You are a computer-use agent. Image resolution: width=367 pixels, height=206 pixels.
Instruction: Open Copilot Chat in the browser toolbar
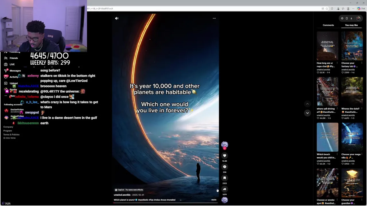(361, 9)
